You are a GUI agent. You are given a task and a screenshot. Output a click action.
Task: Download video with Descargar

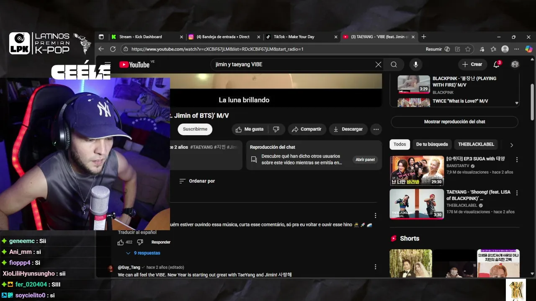(348, 129)
